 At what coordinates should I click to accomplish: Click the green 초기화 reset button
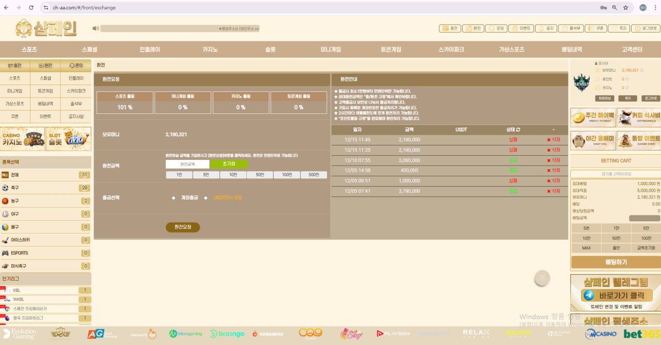tap(229, 164)
